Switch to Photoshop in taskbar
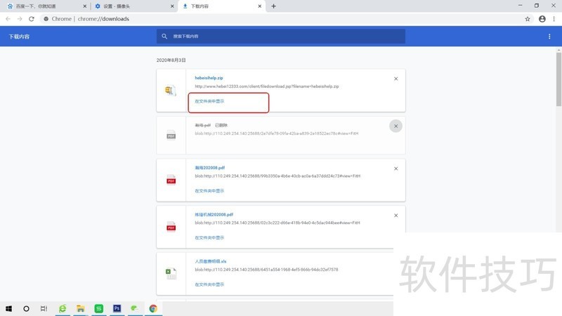This screenshot has width=562, height=316. click(x=117, y=308)
